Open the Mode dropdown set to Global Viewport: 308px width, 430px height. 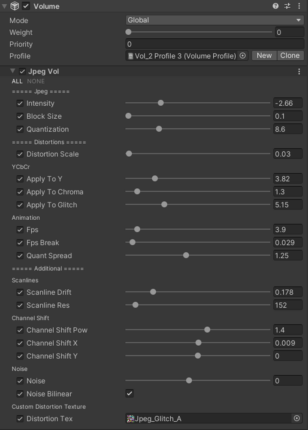(214, 20)
